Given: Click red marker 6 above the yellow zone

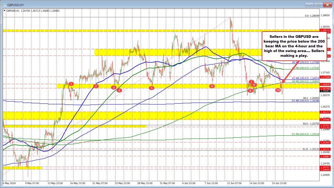Looking at the screenshot, I should click(212, 86).
